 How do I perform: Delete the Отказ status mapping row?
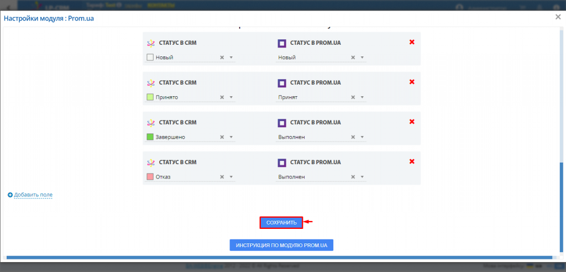tap(411, 161)
